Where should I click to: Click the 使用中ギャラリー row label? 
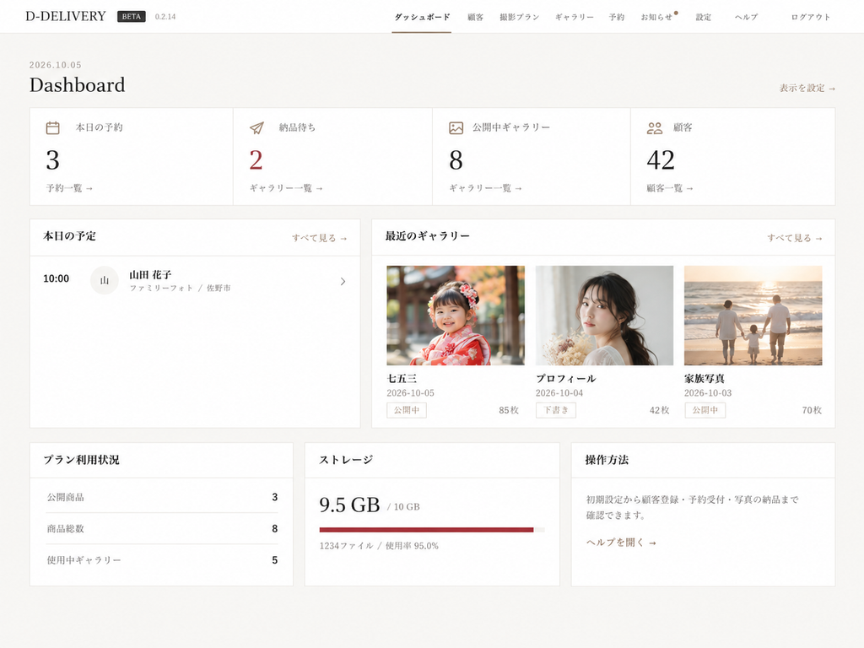(x=84, y=560)
